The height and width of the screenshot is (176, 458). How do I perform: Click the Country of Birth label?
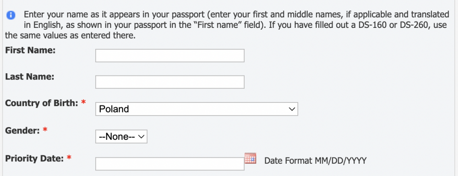[x=42, y=103]
